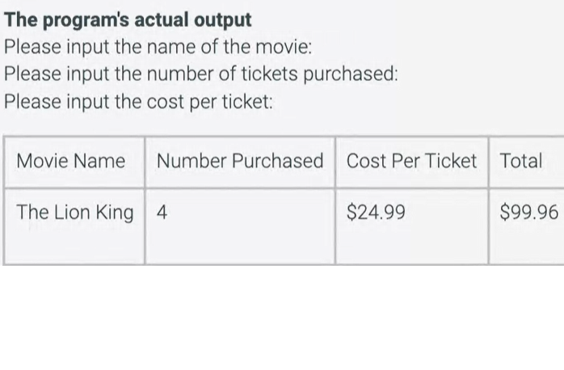Select the Movie Name column header

tap(74, 162)
